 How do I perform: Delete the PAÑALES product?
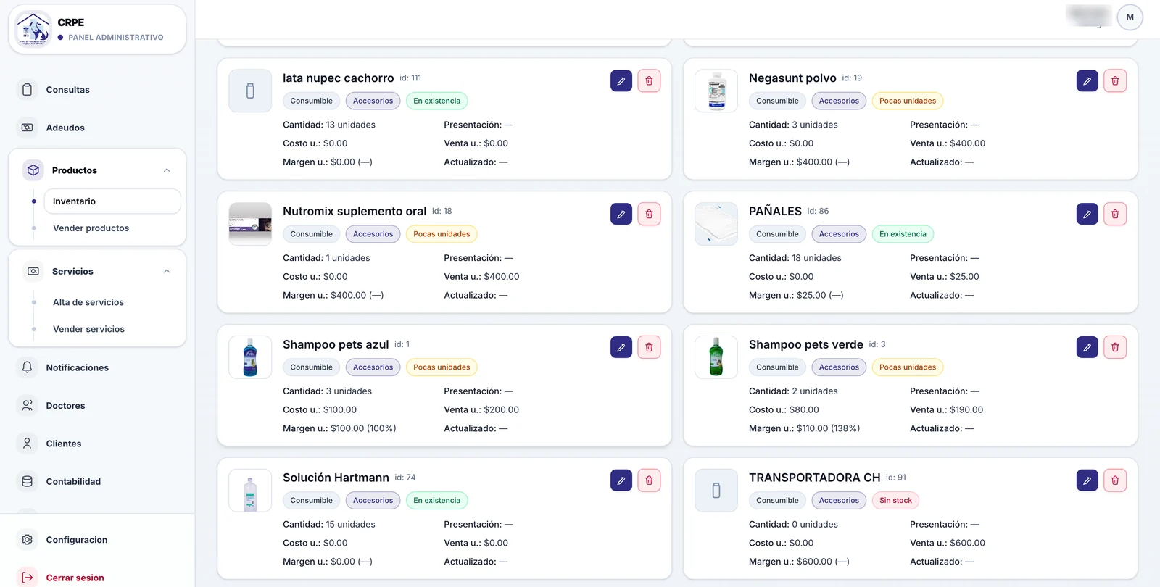pyautogui.click(x=1115, y=215)
